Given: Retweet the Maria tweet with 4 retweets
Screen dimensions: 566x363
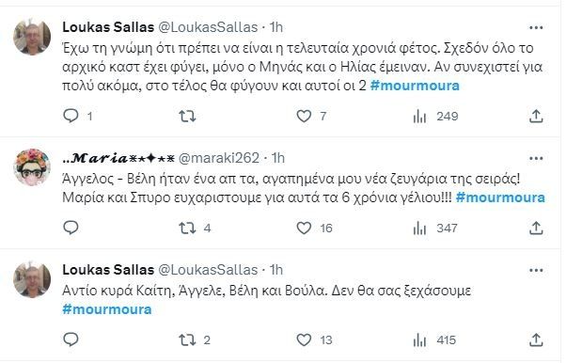Looking at the screenshot, I should 187,228.
